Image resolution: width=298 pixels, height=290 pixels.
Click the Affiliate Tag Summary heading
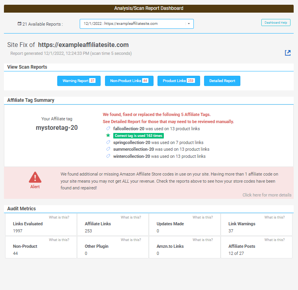(31, 100)
